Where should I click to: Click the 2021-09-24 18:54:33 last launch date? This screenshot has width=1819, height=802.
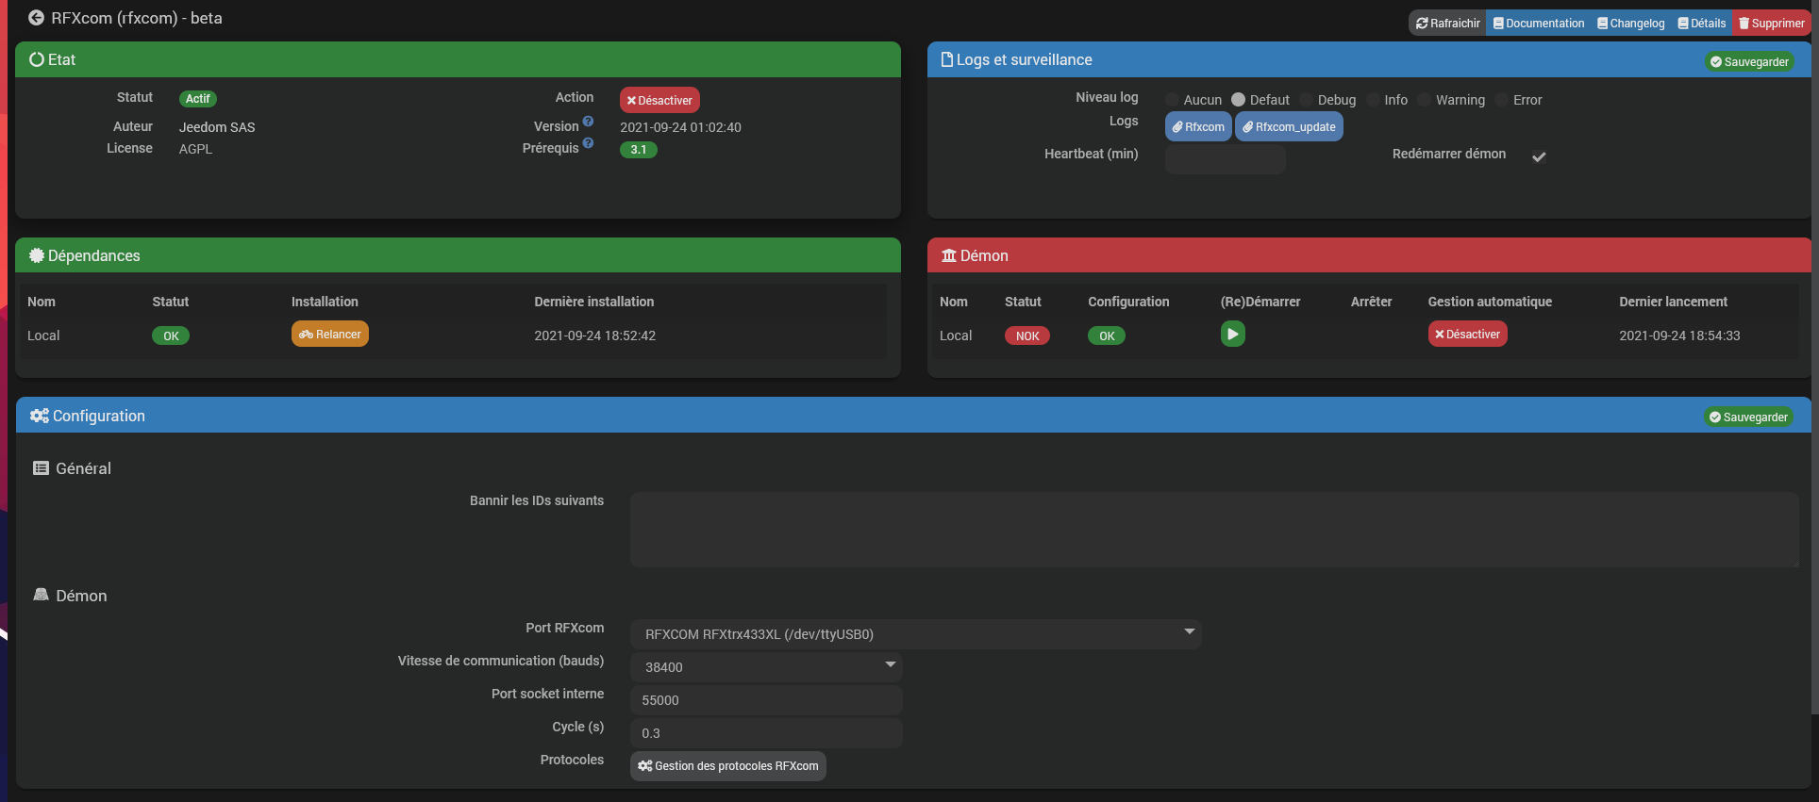point(1680,336)
